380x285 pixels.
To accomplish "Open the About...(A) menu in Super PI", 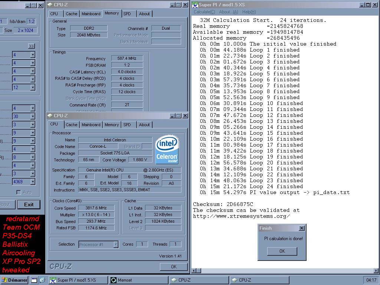I will (229, 12).
